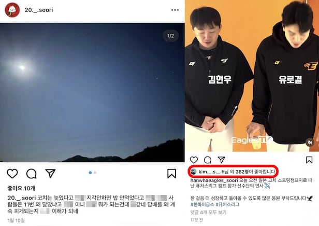Like the hanwhaeagles_soori video post
Image resolution: width=319 pixels, height=226 pixels.
point(194,160)
